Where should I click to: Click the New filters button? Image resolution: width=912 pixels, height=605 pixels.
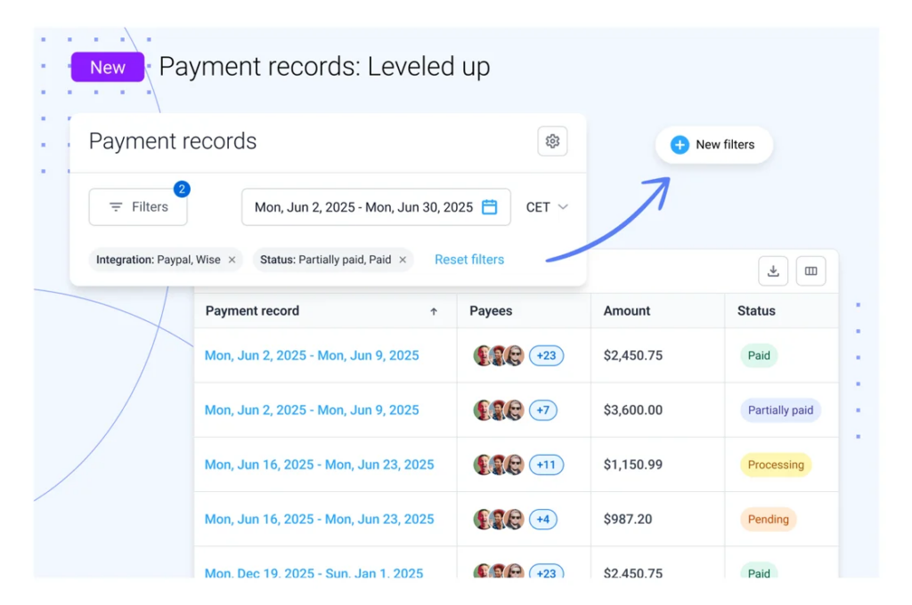(x=713, y=144)
